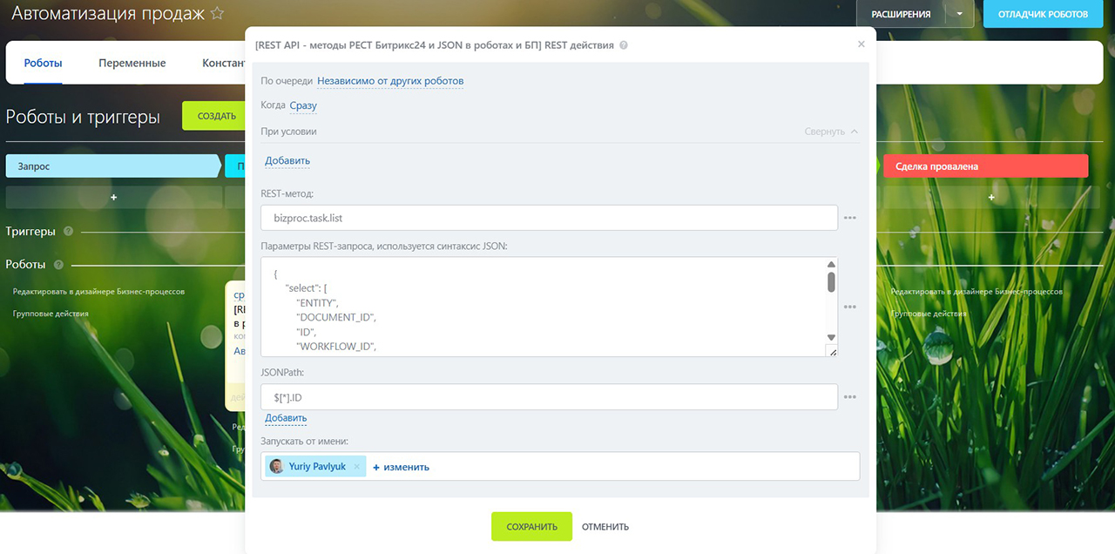Click the "DOCUMENT_ID" line in JSON
Image resolution: width=1115 pixels, height=554 pixels.
click(335, 317)
